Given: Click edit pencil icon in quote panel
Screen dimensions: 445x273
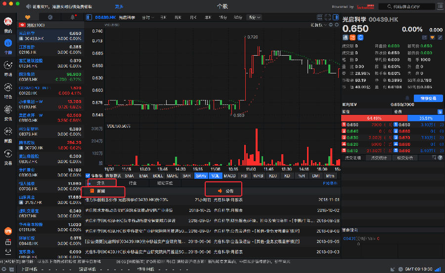Looking at the screenshot, I should pyautogui.click(x=440, y=37).
